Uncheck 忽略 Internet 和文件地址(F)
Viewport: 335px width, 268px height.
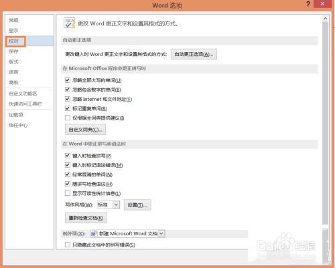pos(68,99)
